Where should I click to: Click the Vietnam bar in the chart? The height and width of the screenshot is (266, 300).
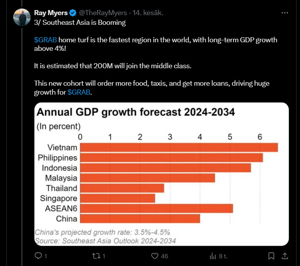[179, 148]
